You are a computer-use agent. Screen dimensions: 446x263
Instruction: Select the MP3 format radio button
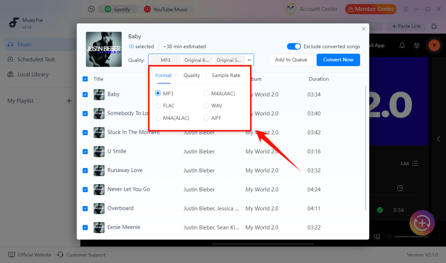158,93
